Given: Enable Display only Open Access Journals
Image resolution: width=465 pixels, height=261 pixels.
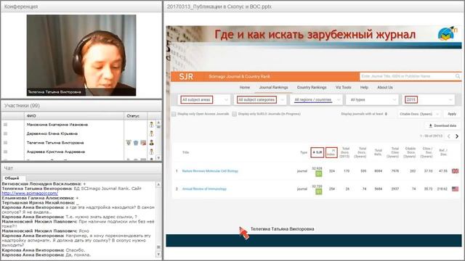Looking at the screenshot, I should [174, 114].
